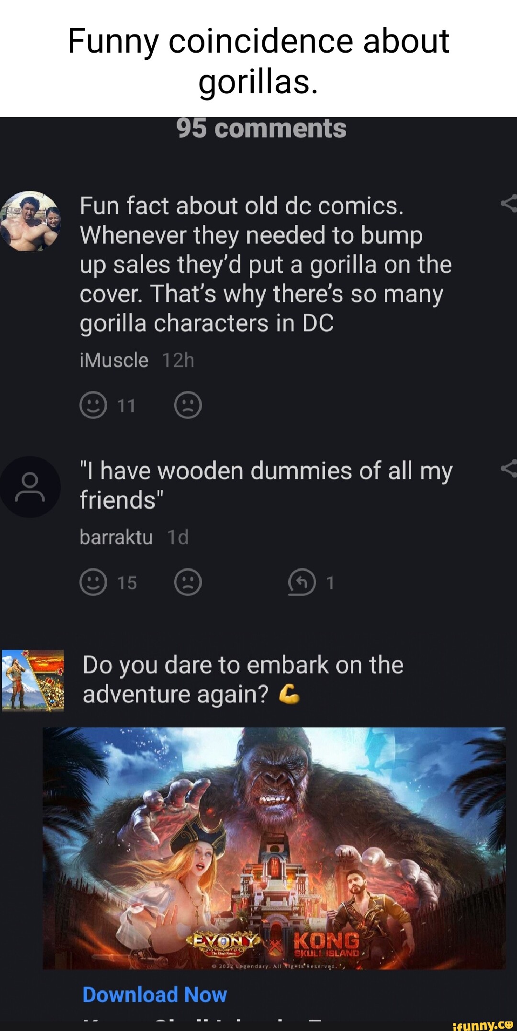Open iMuscle's username link
Screen dimensions: 517x1031
point(114,360)
